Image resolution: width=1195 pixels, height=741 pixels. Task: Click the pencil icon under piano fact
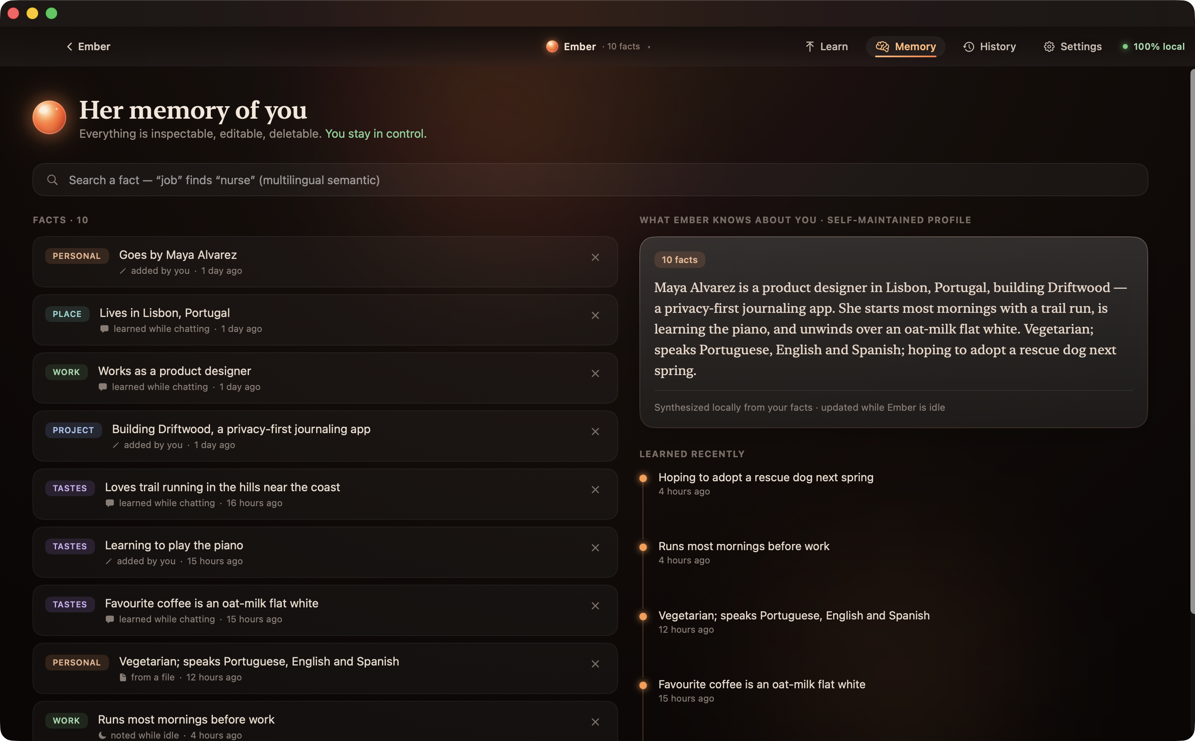pyautogui.click(x=109, y=562)
